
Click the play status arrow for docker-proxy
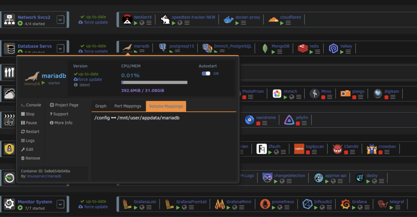[237, 23]
